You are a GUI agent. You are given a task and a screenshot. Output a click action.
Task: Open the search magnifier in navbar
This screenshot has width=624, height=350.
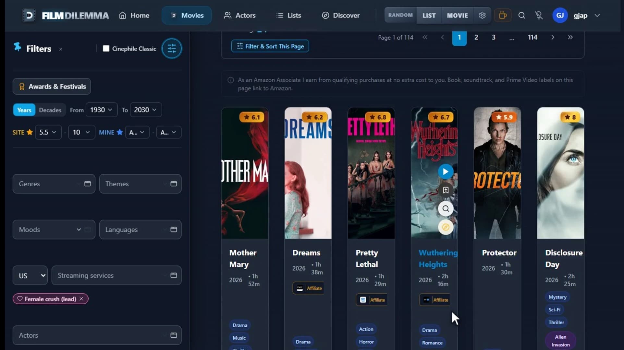coord(522,15)
